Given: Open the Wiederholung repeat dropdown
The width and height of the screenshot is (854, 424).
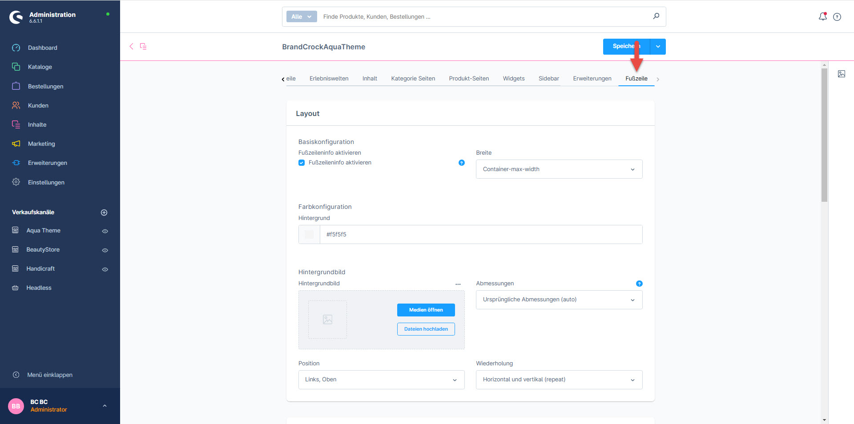Looking at the screenshot, I should pos(559,380).
